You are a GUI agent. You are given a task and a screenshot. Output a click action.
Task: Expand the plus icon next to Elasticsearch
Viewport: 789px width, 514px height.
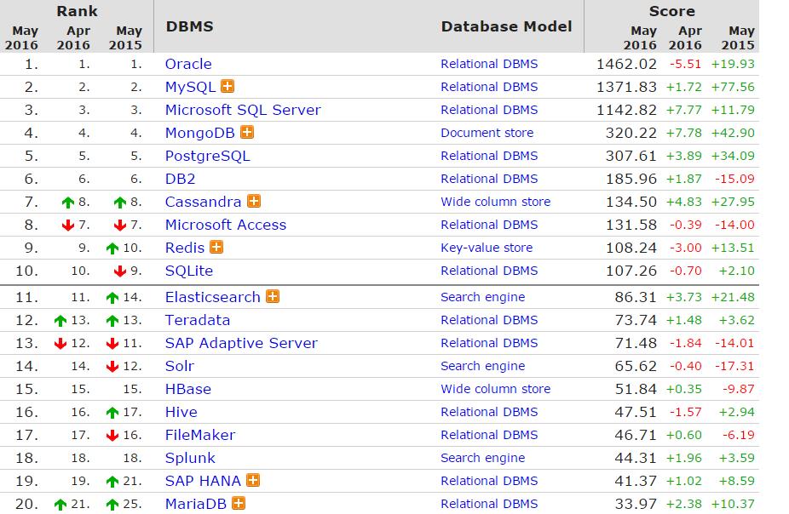tap(273, 296)
